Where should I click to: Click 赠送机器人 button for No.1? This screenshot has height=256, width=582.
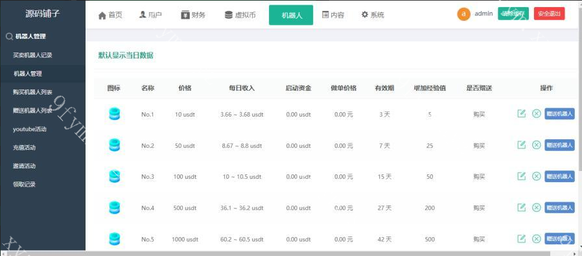click(x=559, y=114)
